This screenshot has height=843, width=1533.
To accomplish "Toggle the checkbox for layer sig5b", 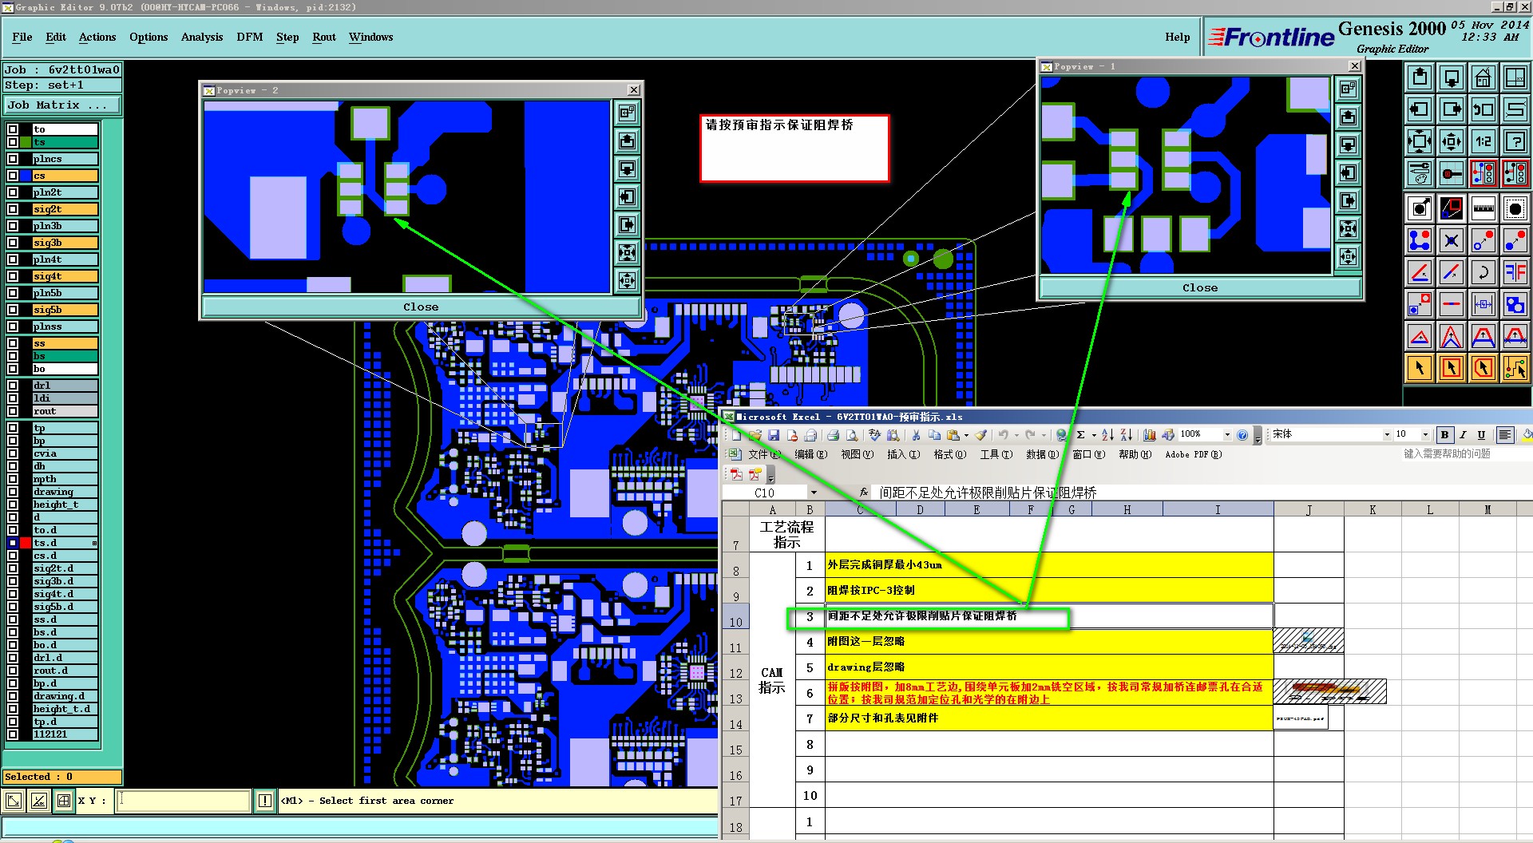I will (x=13, y=310).
